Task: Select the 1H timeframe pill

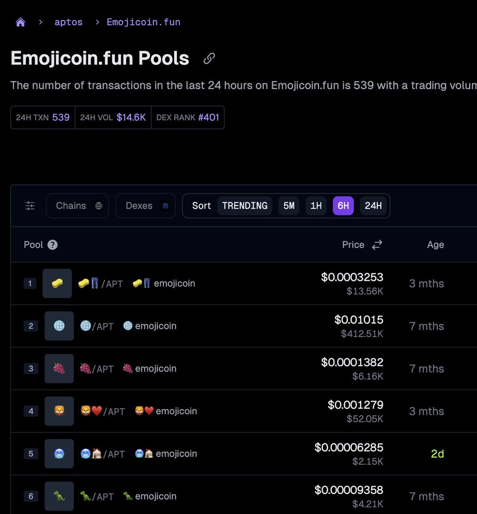Action: [x=316, y=206]
